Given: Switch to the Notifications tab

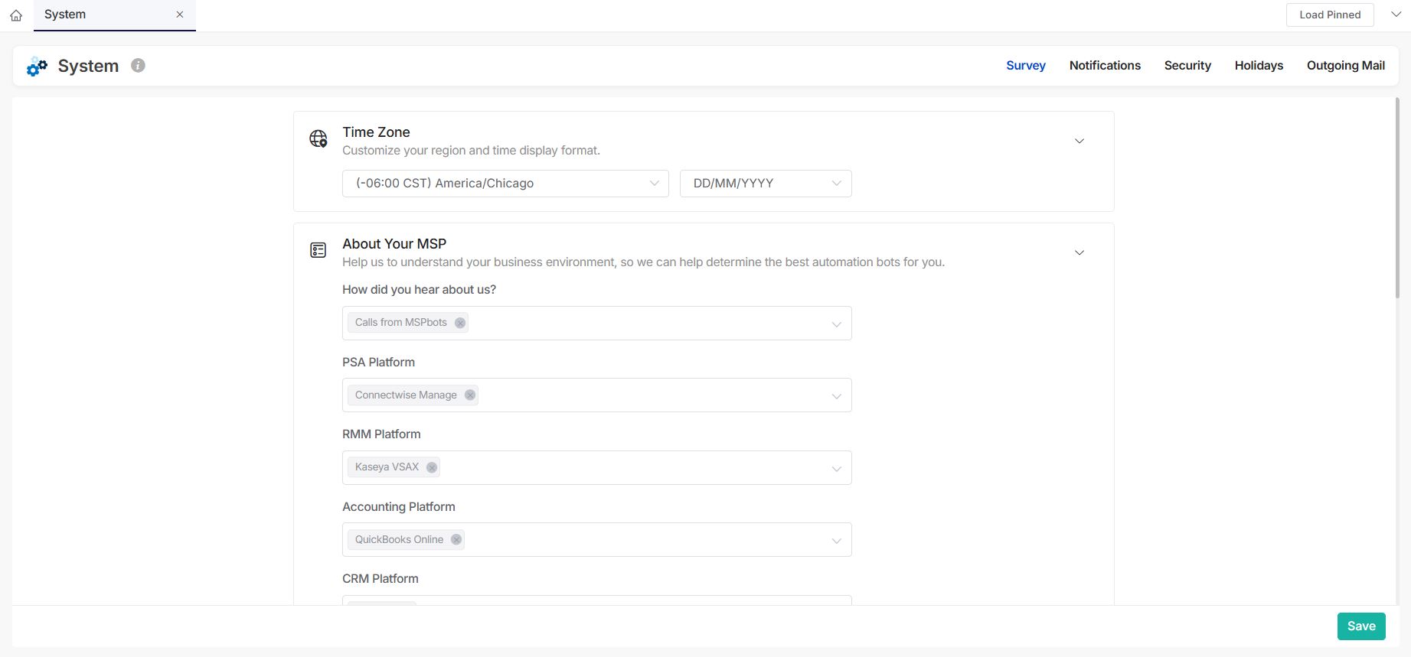Looking at the screenshot, I should [1105, 66].
